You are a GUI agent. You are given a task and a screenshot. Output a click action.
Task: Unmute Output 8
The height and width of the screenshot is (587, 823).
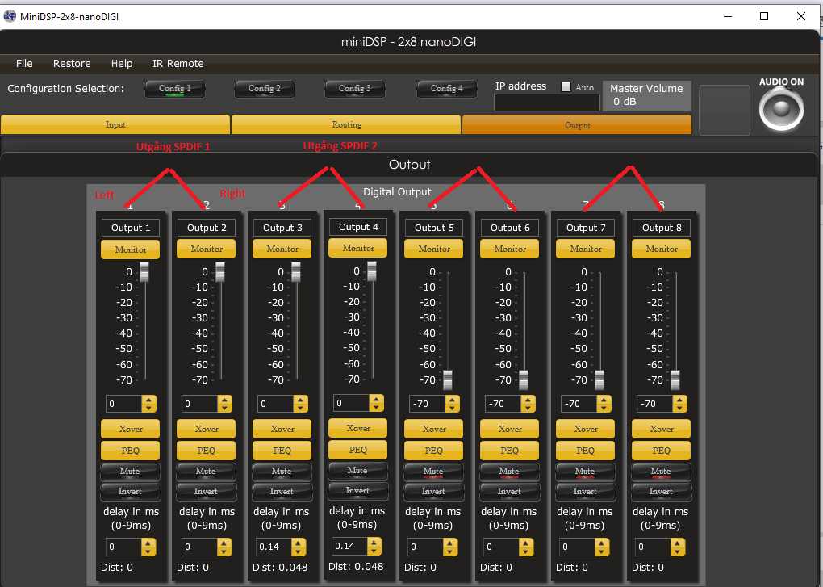click(661, 472)
